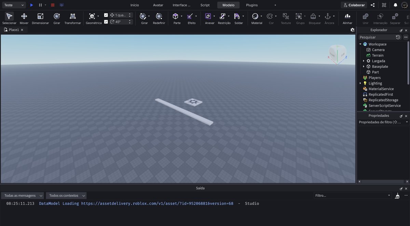Viewport: 410px width, 226px height.
Task: Start playtest with the blue play button
Action: pos(31,5)
